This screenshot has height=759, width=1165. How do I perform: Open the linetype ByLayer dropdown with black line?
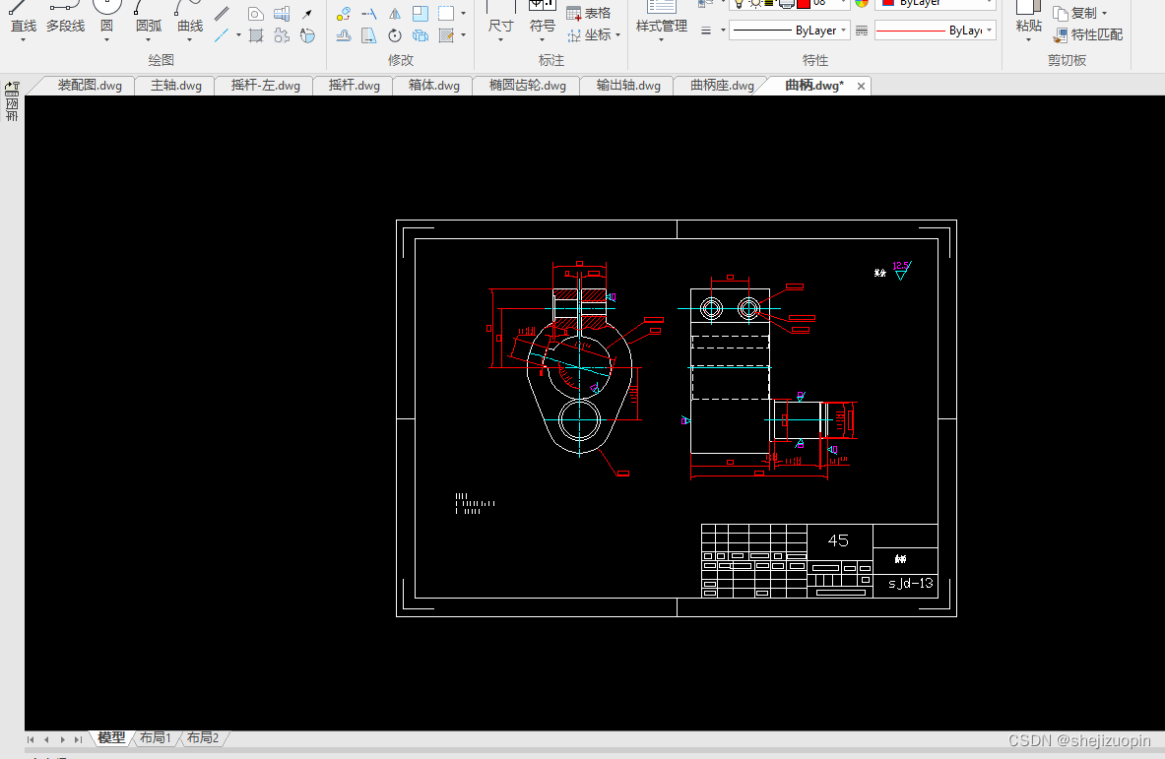pos(789,31)
